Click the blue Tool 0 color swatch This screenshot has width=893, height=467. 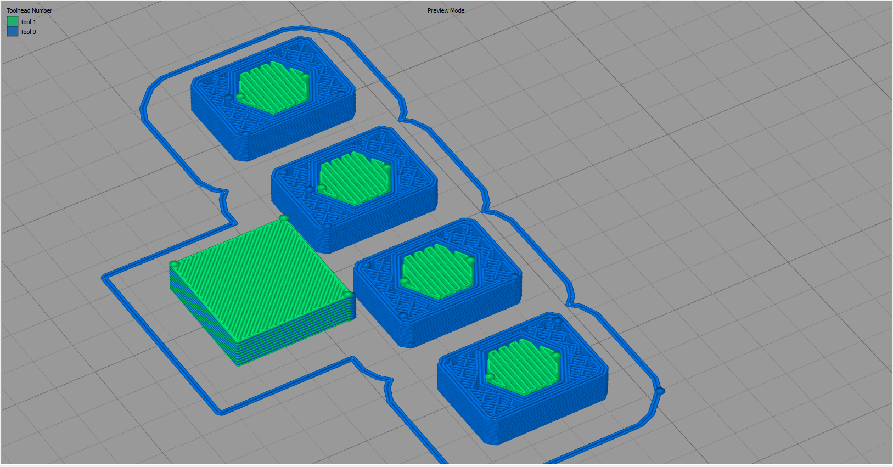[13, 32]
